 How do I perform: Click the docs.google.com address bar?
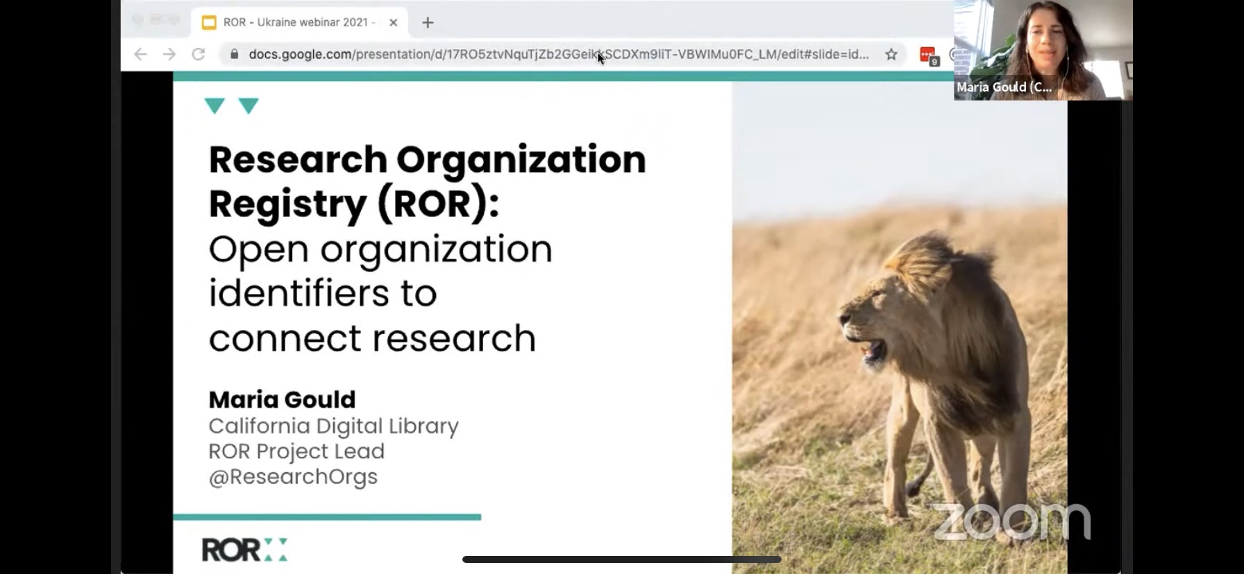[555, 54]
